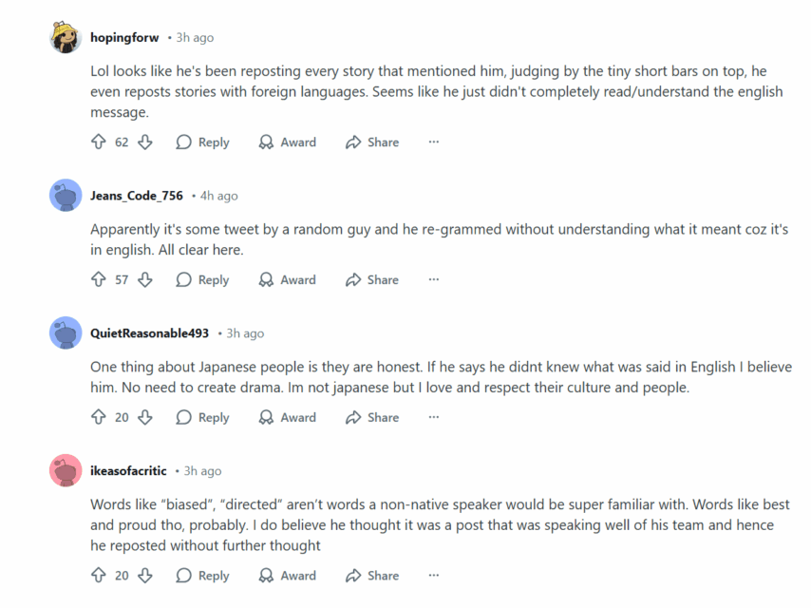Award ikeasofacritic's comment
Screen dimensions: 811x608
pyautogui.click(x=288, y=576)
